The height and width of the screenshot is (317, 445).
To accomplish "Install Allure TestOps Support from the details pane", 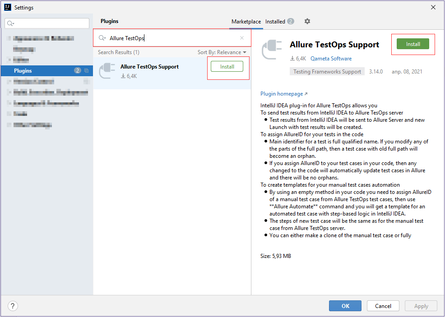I will click(413, 44).
